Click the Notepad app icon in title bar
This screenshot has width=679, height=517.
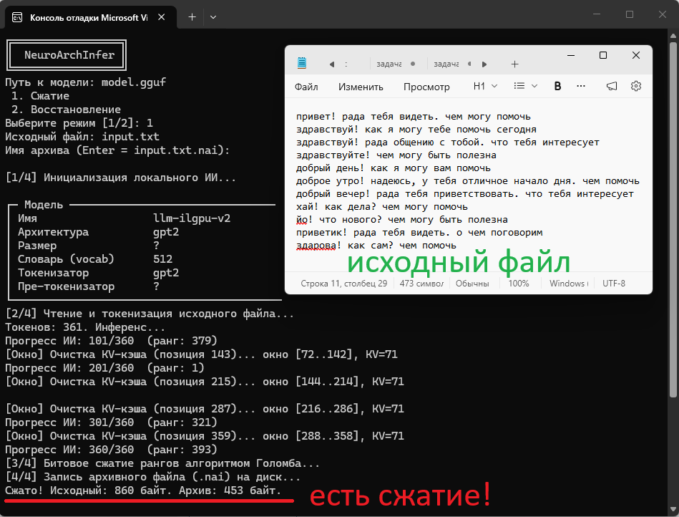tap(302, 63)
